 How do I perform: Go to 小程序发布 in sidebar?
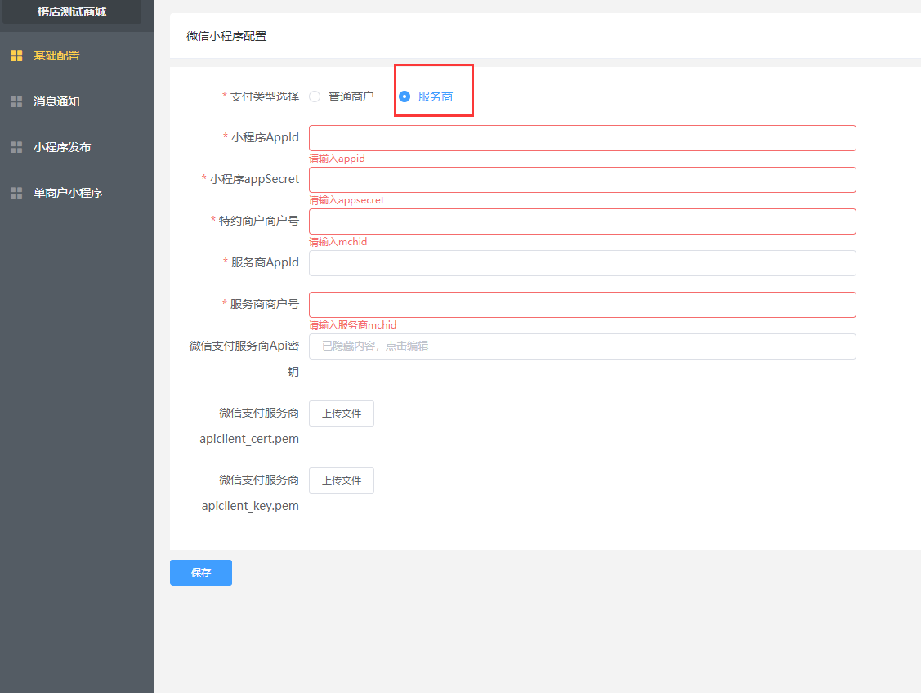pyautogui.click(x=62, y=147)
